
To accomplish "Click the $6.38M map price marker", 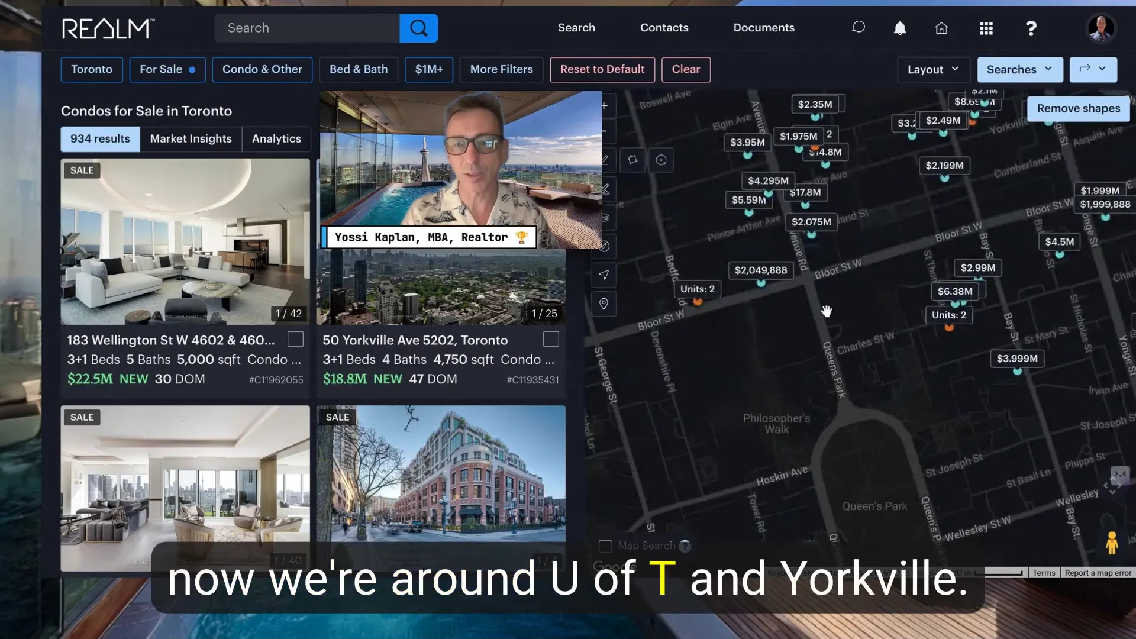I will click(955, 292).
